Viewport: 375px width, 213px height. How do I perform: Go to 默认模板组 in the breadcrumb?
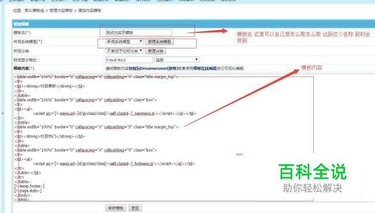point(35,10)
